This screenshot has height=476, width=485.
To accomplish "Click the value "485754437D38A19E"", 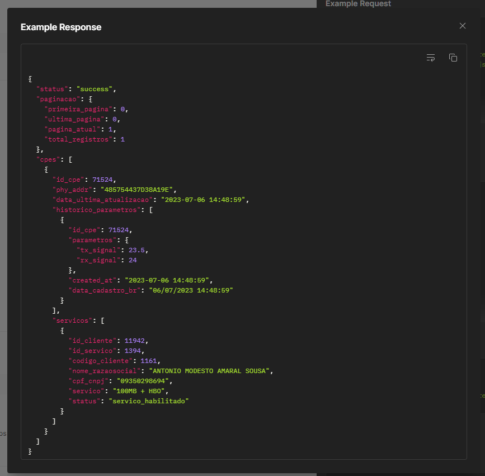I will (x=136, y=190).
